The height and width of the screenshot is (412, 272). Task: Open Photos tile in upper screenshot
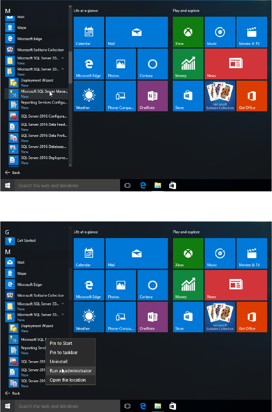121,64
